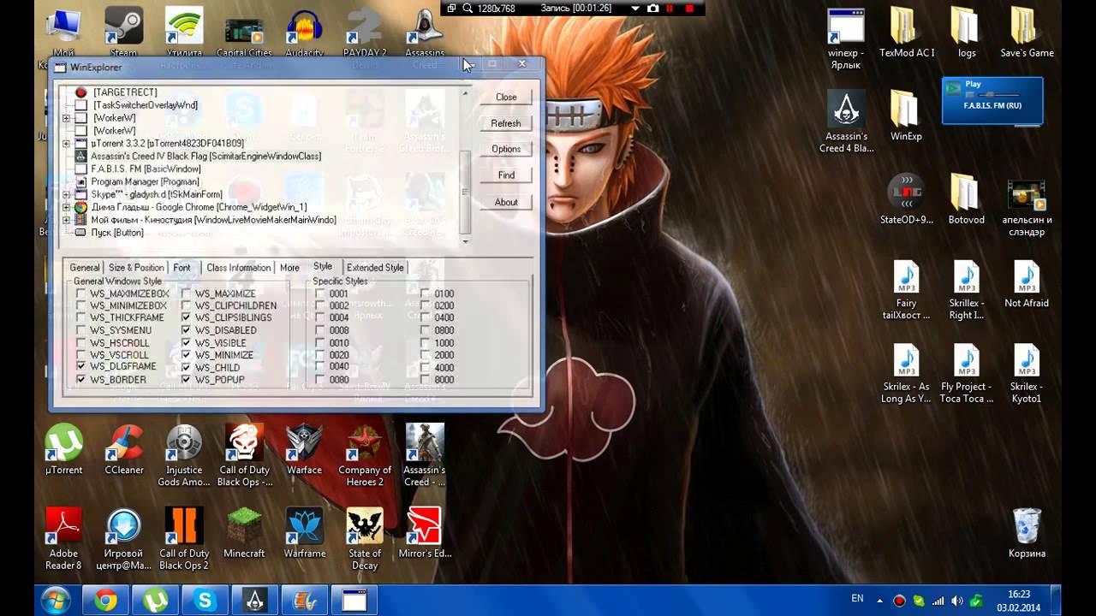Open the Botovod folder

[966, 199]
